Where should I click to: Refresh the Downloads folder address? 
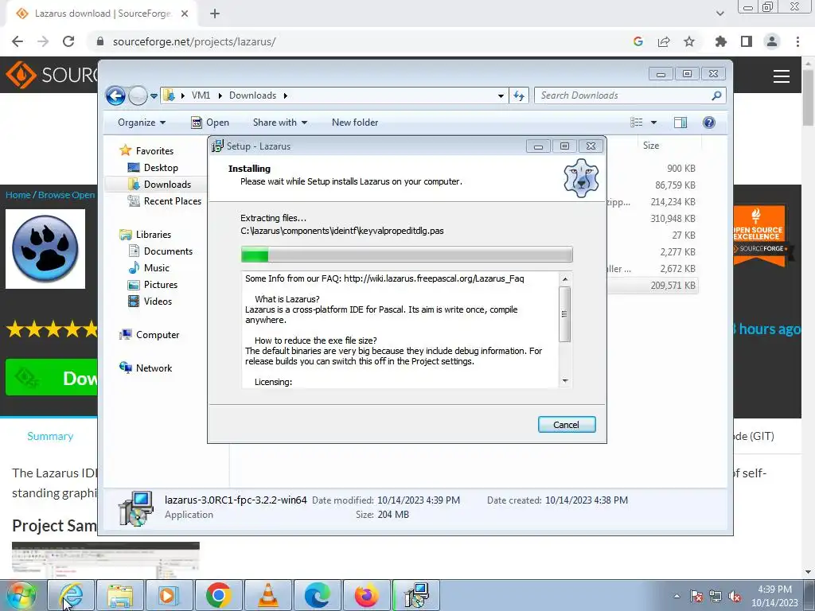[x=519, y=95]
